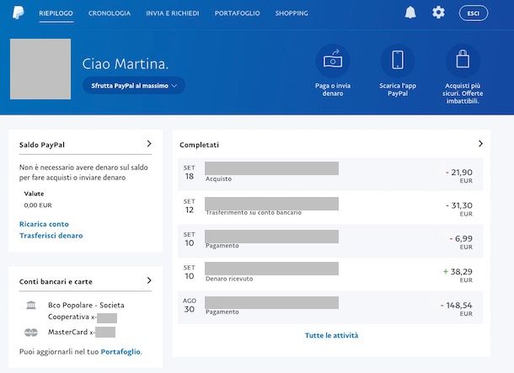Open the Riepilogo tab

pos(56,13)
